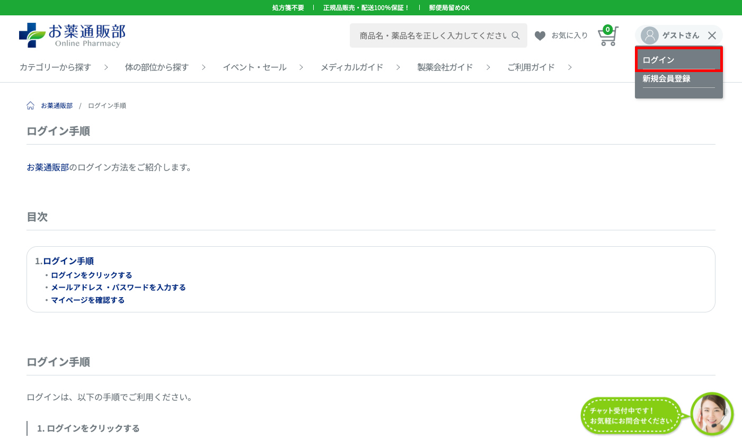Open the chat support operator icon
742x439 pixels.
712,414
